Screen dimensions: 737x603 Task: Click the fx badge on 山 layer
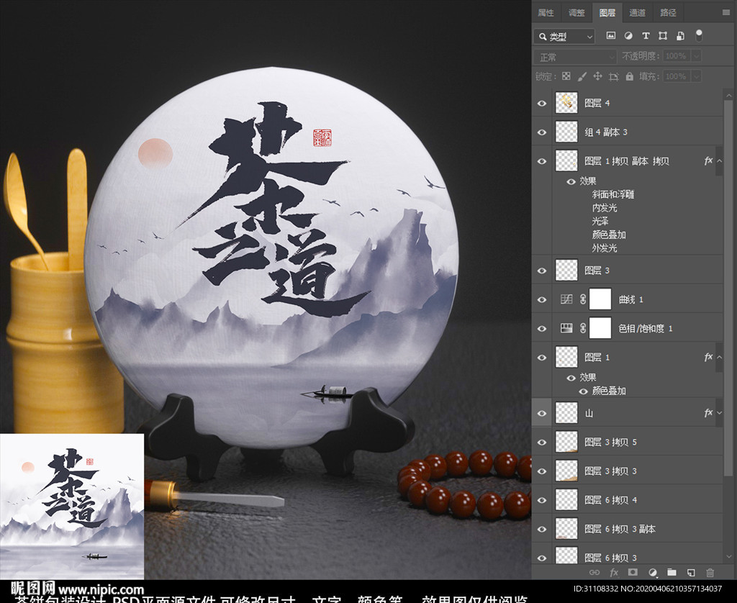tap(708, 412)
